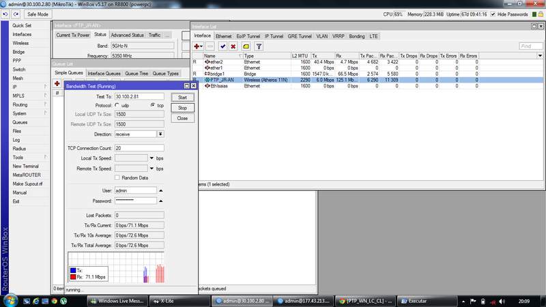Click the redo arrow in WinBox toolbar
This screenshot has height=307, width=546.
[15, 14]
